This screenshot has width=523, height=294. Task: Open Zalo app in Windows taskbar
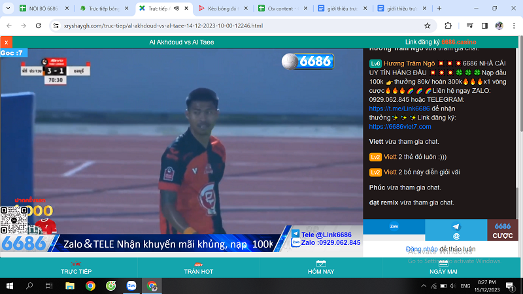[131, 286]
